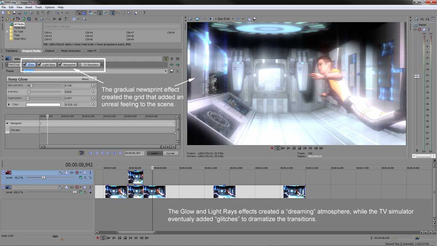The width and height of the screenshot is (437, 246).
Task: Open the Views dropdown arrow in Project Media
Action: coord(78,19)
